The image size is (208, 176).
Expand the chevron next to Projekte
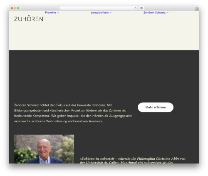[58, 12]
